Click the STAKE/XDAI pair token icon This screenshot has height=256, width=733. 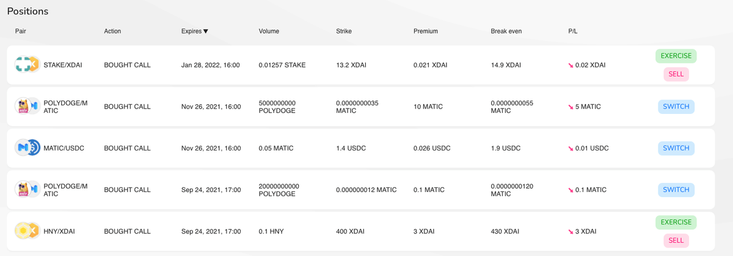[x=27, y=65]
